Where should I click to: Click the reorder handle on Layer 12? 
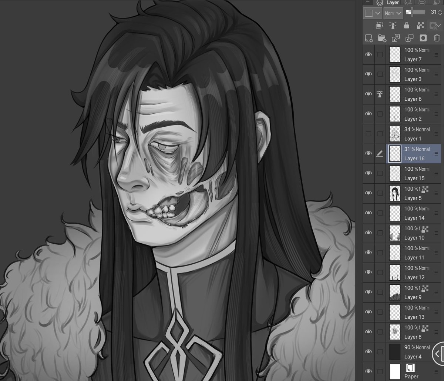pos(436,273)
